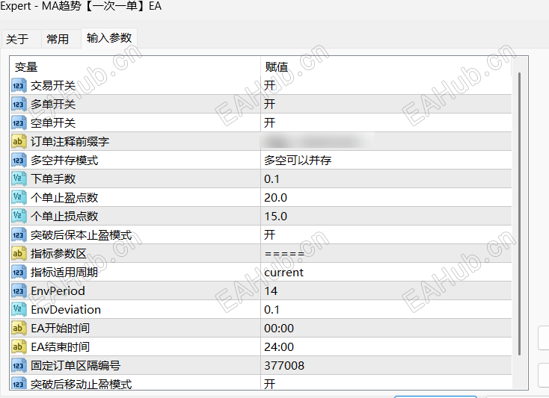Image resolution: width=549 pixels, height=398 pixels.
Task: Select the 多单开关 variable name
Action: pyautogui.click(x=53, y=104)
